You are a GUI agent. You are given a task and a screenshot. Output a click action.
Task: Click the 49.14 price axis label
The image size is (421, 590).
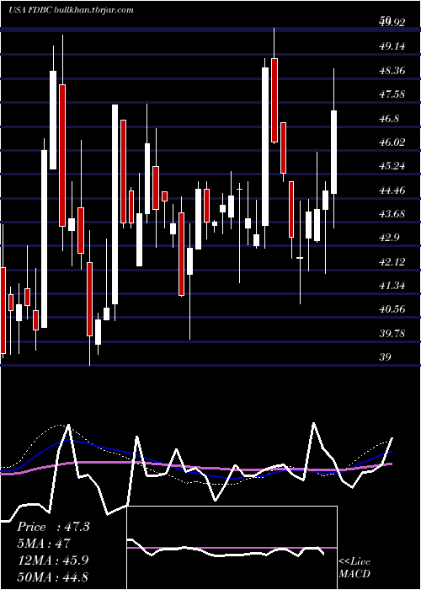392,46
